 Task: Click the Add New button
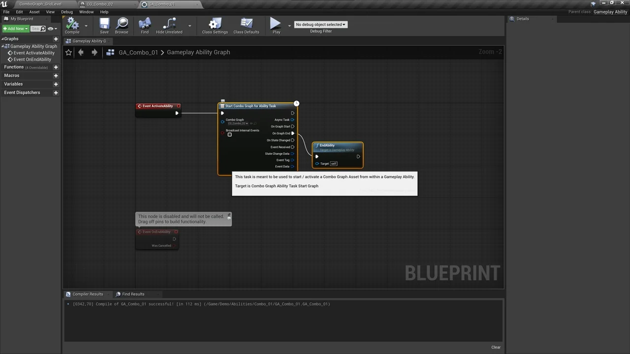pyautogui.click(x=15, y=29)
